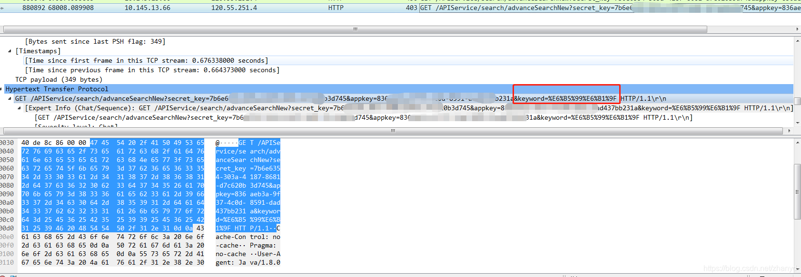Click the details pane scroll-up arrow
The width and height of the screenshot is (801, 277).
(x=797, y=41)
